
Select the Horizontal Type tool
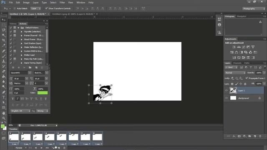pos(4,97)
